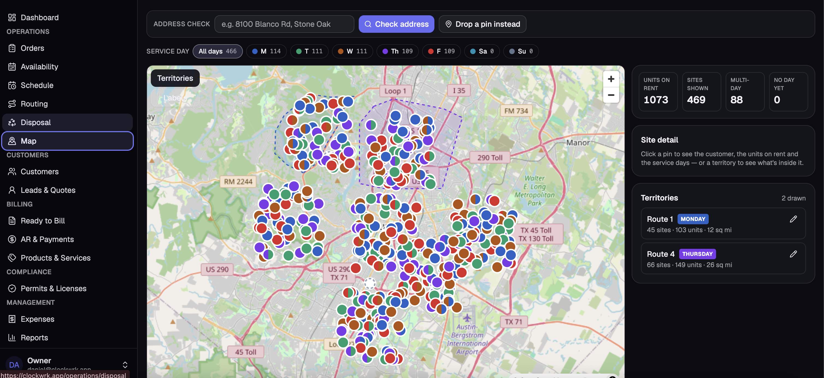Viewport: 824px width, 378px height.
Task: Click the address check input field
Action: pos(284,24)
